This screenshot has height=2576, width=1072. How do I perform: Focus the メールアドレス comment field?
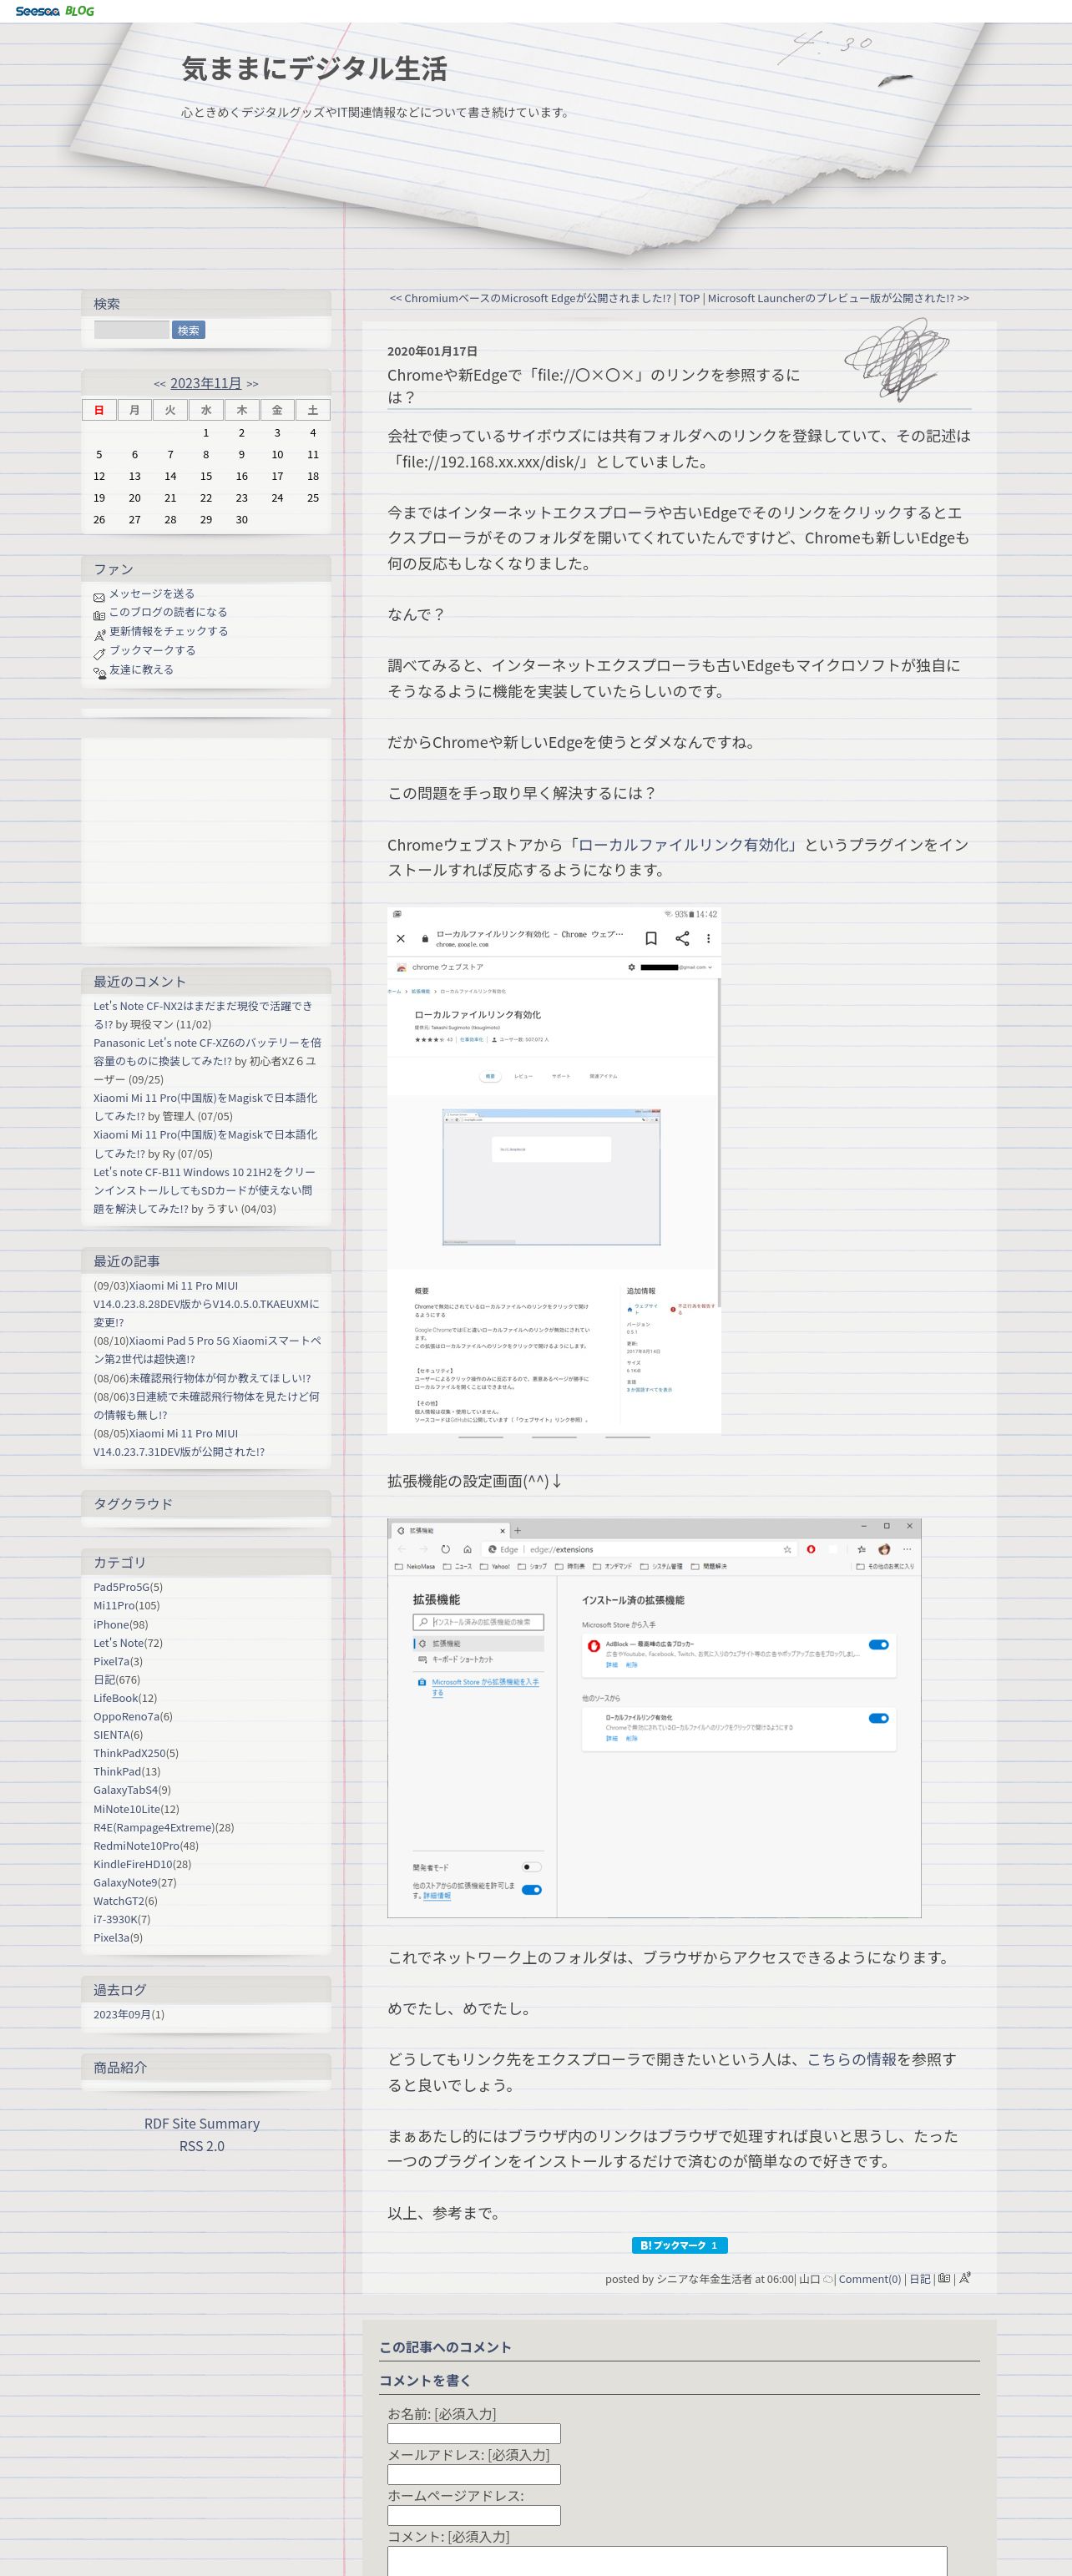click(474, 2474)
